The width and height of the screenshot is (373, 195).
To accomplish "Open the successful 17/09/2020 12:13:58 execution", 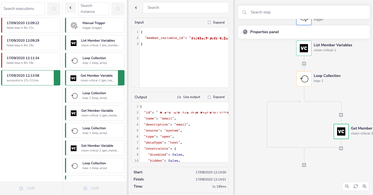I will tap(28, 78).
